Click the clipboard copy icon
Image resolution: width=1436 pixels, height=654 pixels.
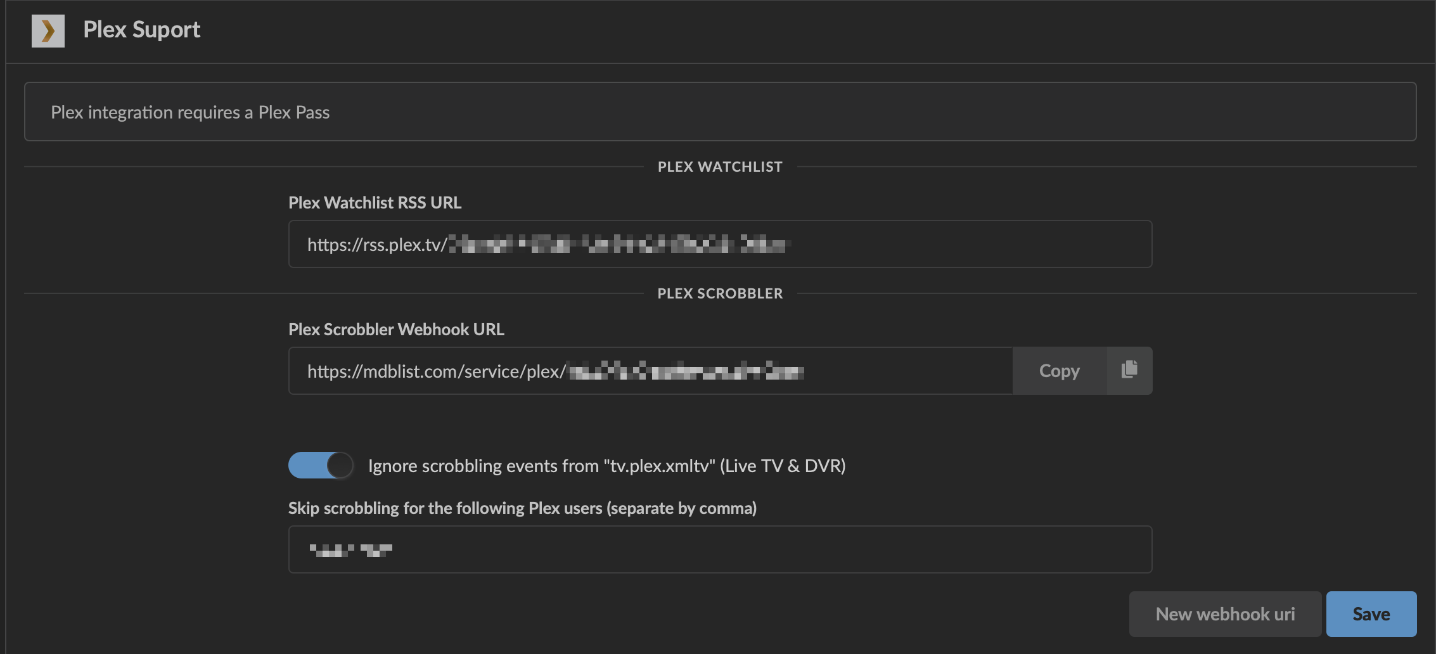pos(1129,370)
